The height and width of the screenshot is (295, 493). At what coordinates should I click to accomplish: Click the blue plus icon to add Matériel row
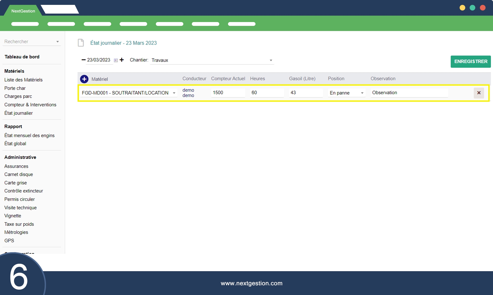tap(84, 79)
